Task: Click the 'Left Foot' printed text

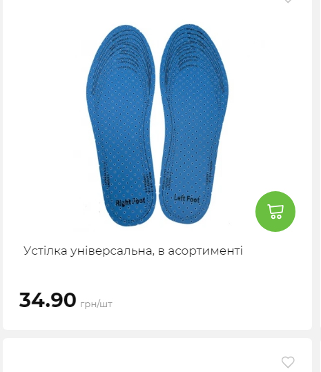Action: pos(186,198)
